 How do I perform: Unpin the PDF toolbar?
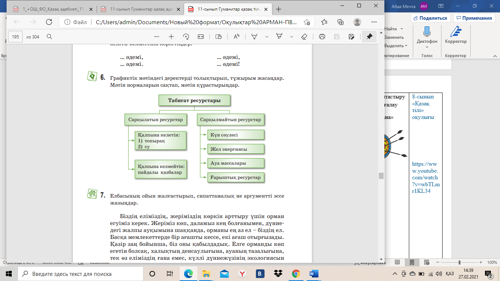(369, 37)
